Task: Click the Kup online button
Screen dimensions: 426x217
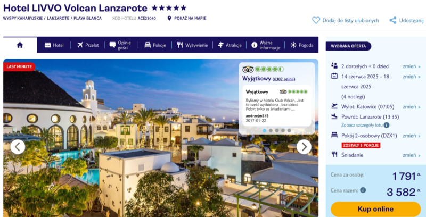Action: click(375, 209)
